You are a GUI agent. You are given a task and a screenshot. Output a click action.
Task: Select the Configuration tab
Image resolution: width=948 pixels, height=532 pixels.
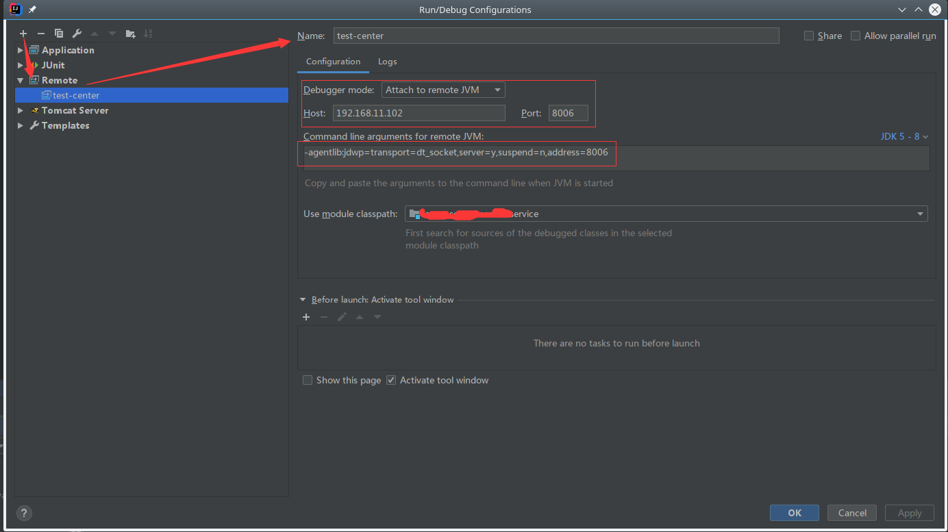[x=333, y=62]
